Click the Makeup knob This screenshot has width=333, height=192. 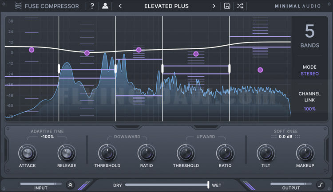305,153
